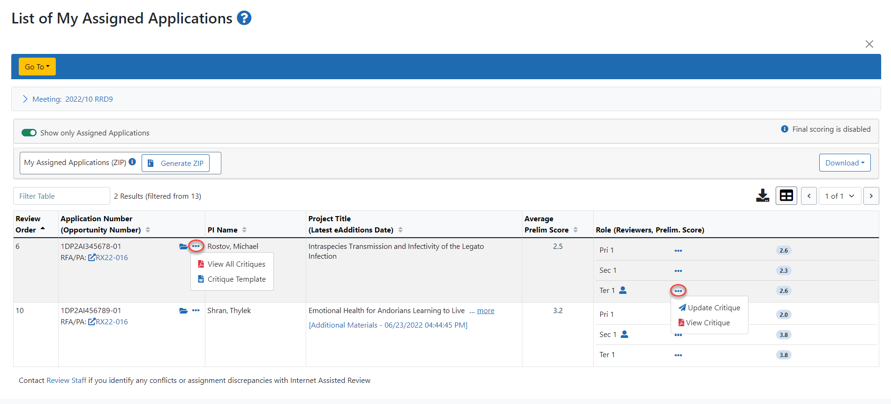Click into the Filter Table input field
This screenshot has height=404, width=891.
click(x=61, y=196)
